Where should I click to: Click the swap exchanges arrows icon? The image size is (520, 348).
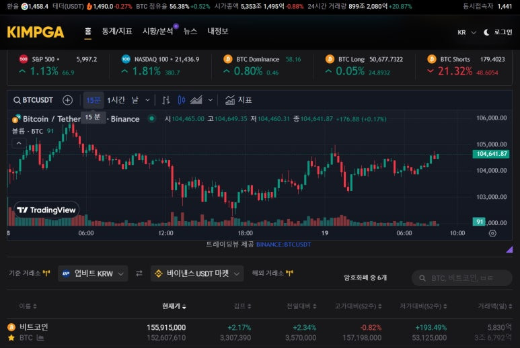pyautogui.click(x=139, y=273)
